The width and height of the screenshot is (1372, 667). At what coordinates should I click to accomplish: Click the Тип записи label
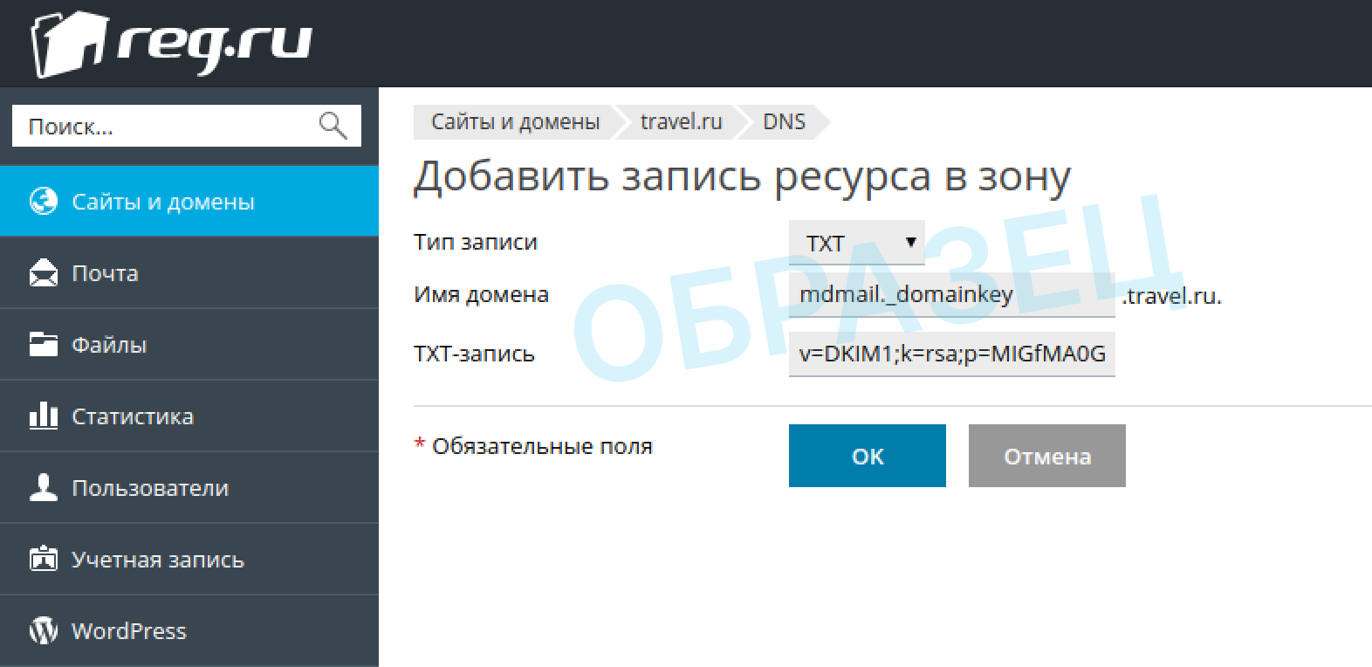point(476,242)
